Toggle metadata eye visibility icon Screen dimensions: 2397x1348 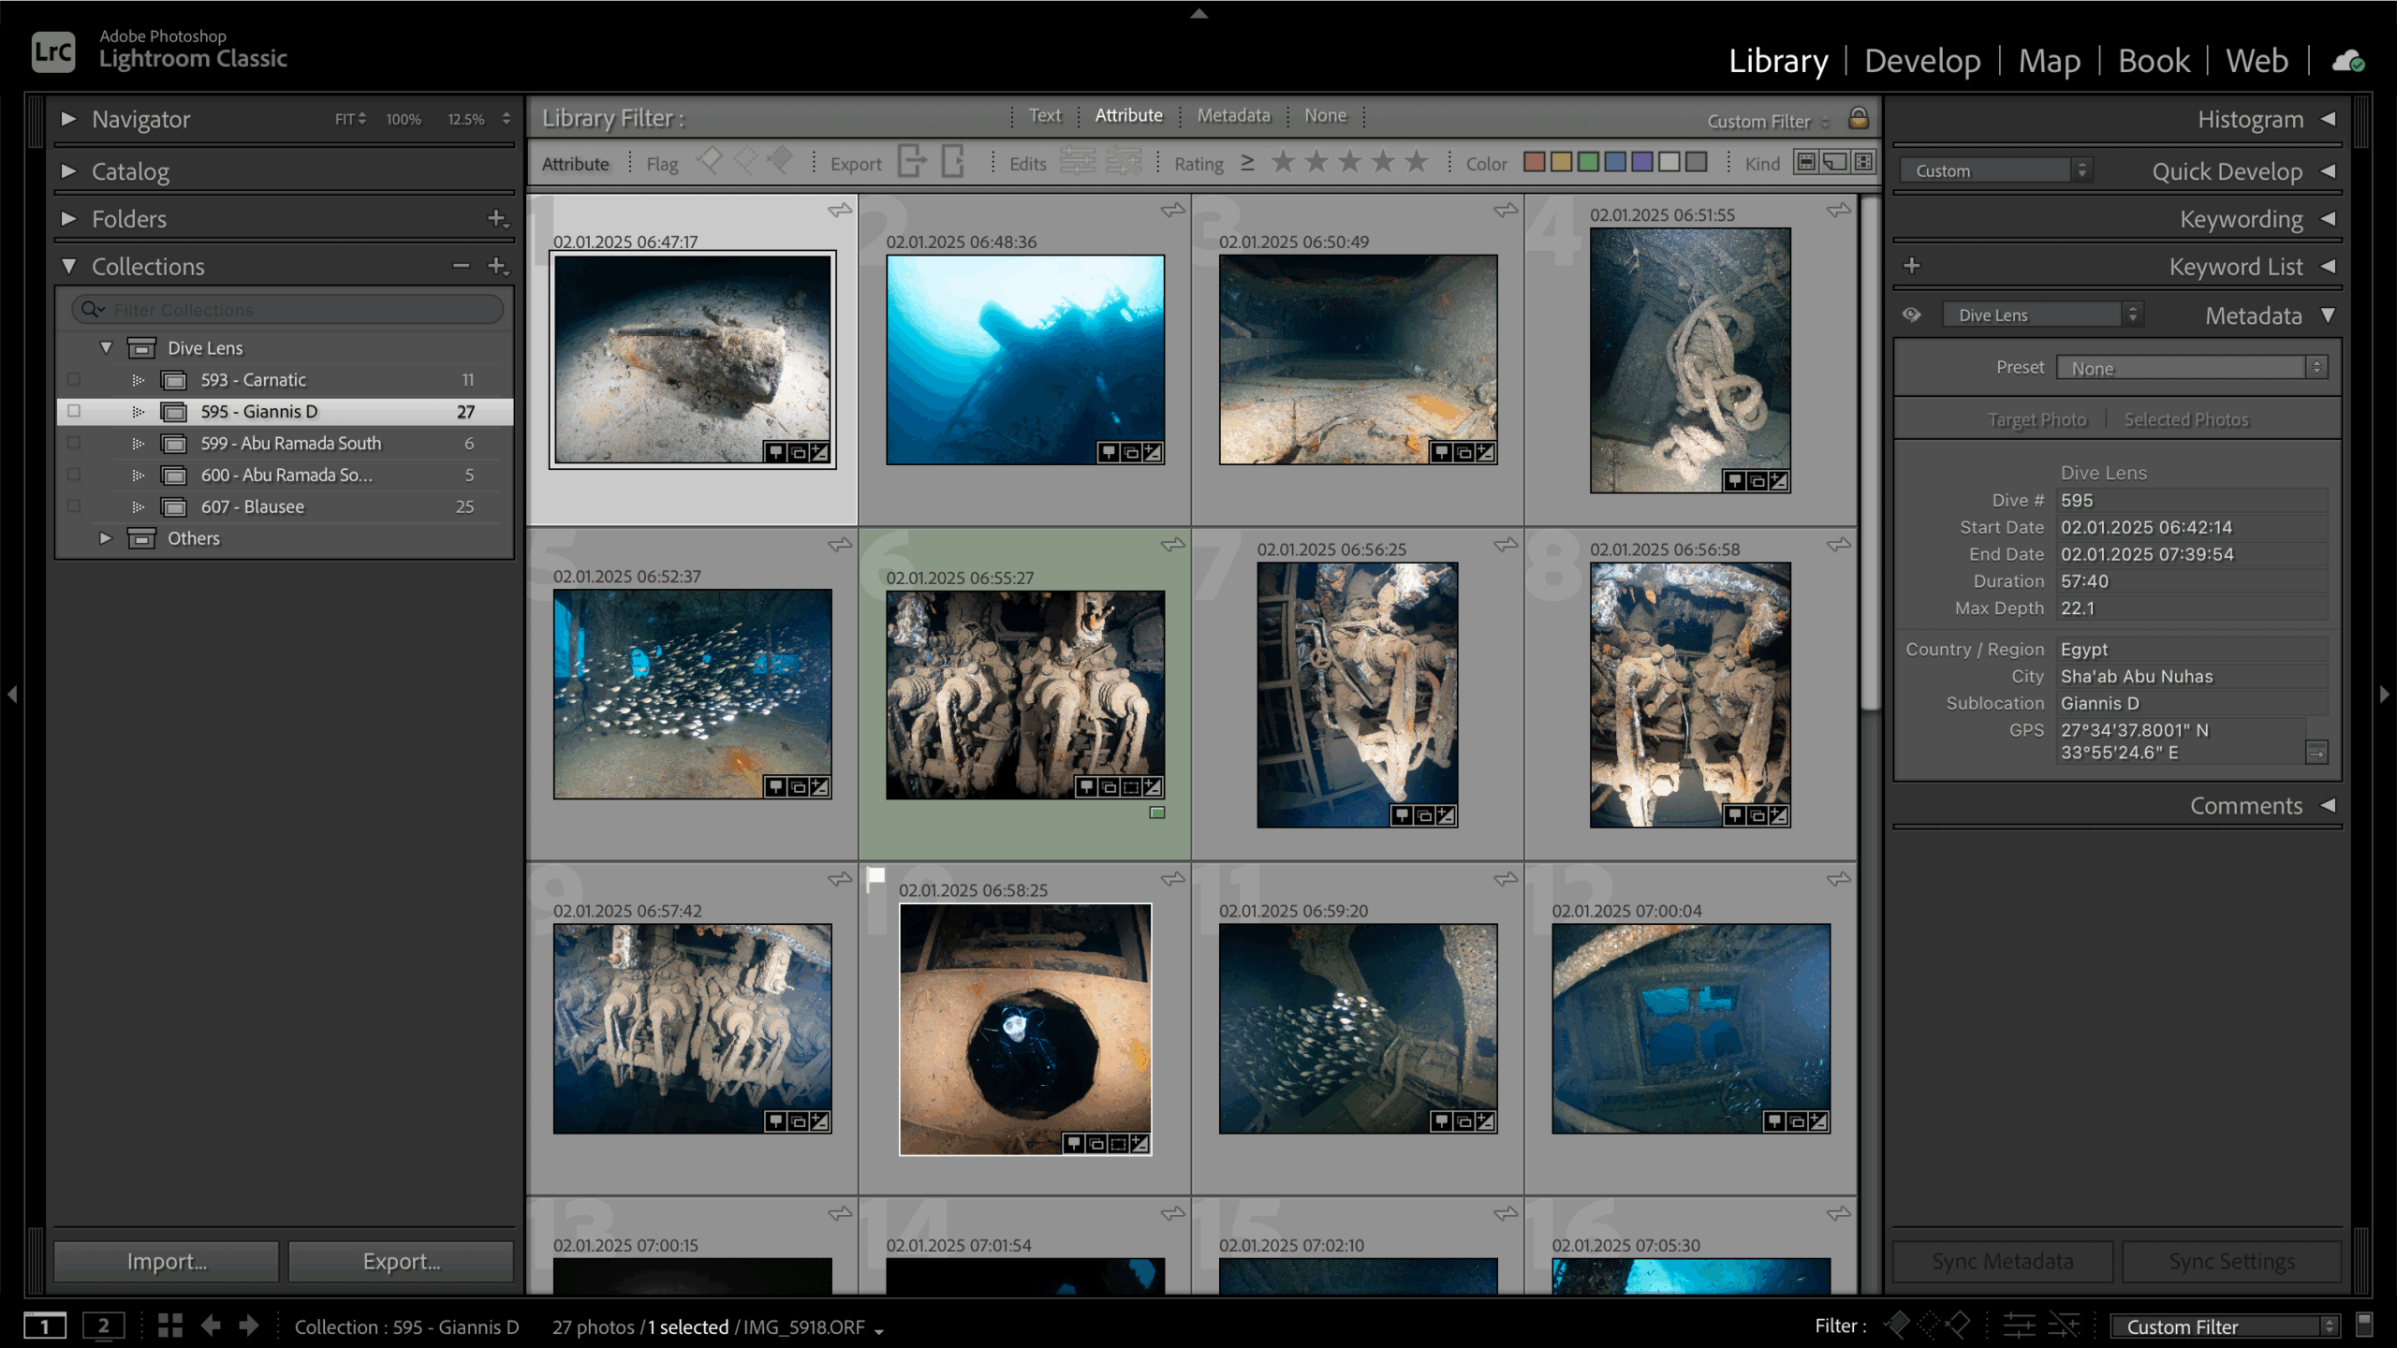click(x=1912, y=315)
